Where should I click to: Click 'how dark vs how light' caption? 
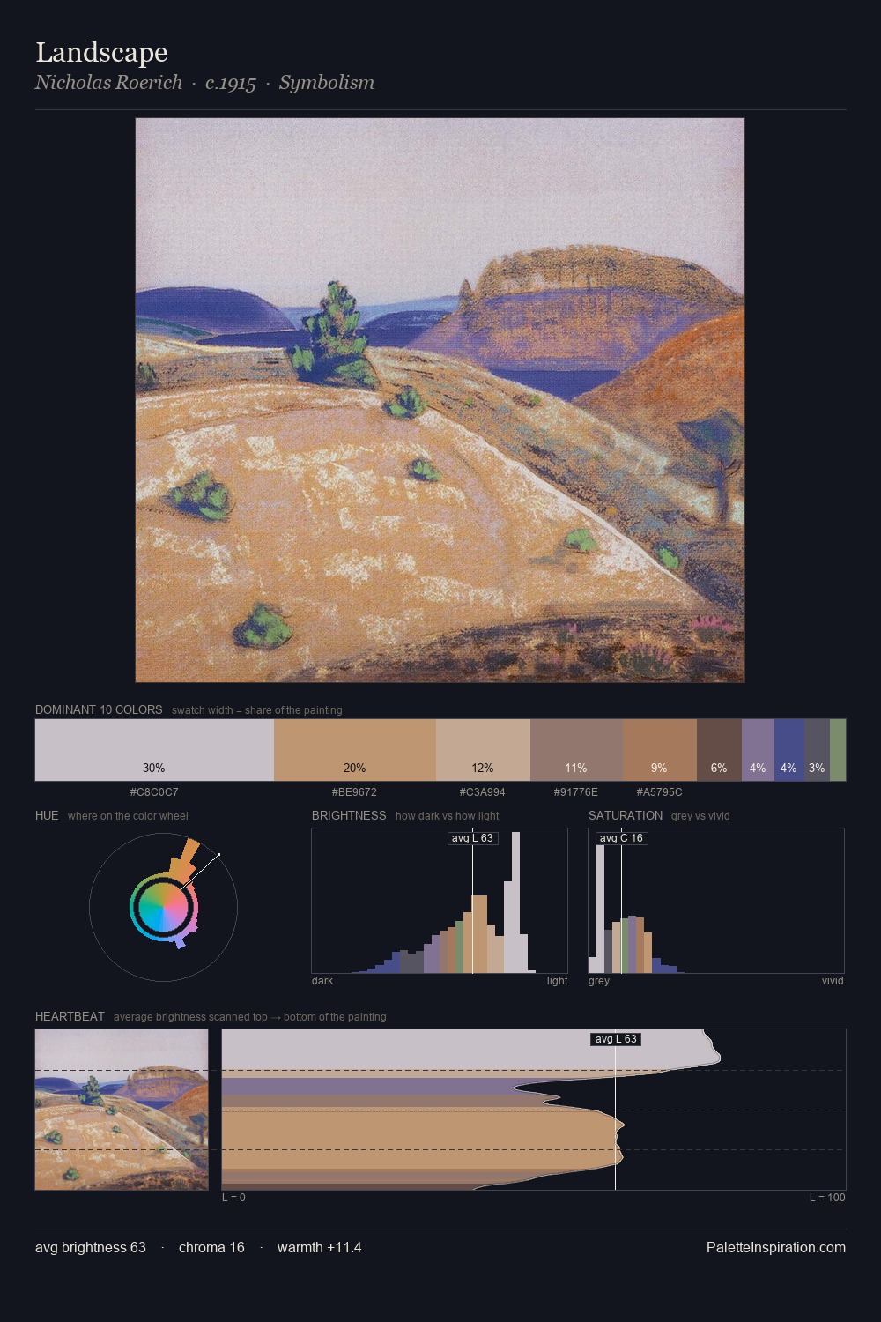click(x=448, y=816)
